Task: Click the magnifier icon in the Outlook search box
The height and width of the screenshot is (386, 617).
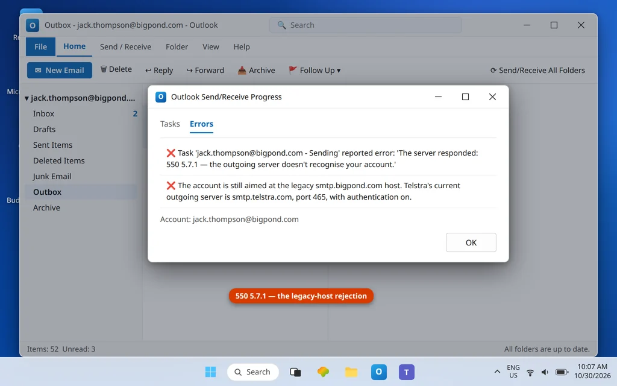Action: pos(281,25)
